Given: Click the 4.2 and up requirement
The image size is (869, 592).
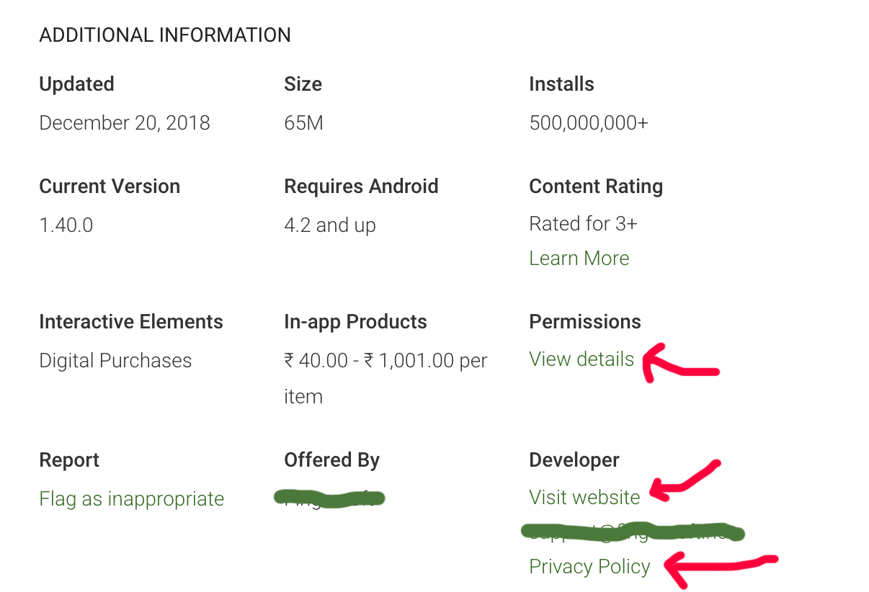Looking at the screenshot, I should click(329, 225).
